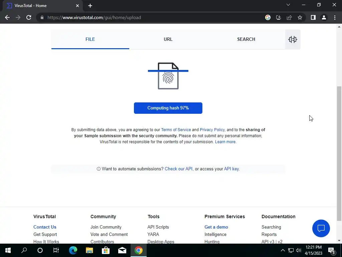Open the blue chat bubble button
Viewport: 342px width, 257px height.
(x=321, y=228)
